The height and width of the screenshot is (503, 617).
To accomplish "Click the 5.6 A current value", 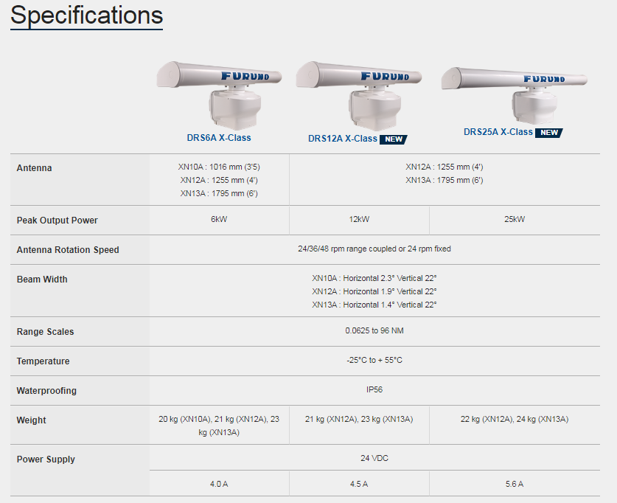I will click(515, 484).
